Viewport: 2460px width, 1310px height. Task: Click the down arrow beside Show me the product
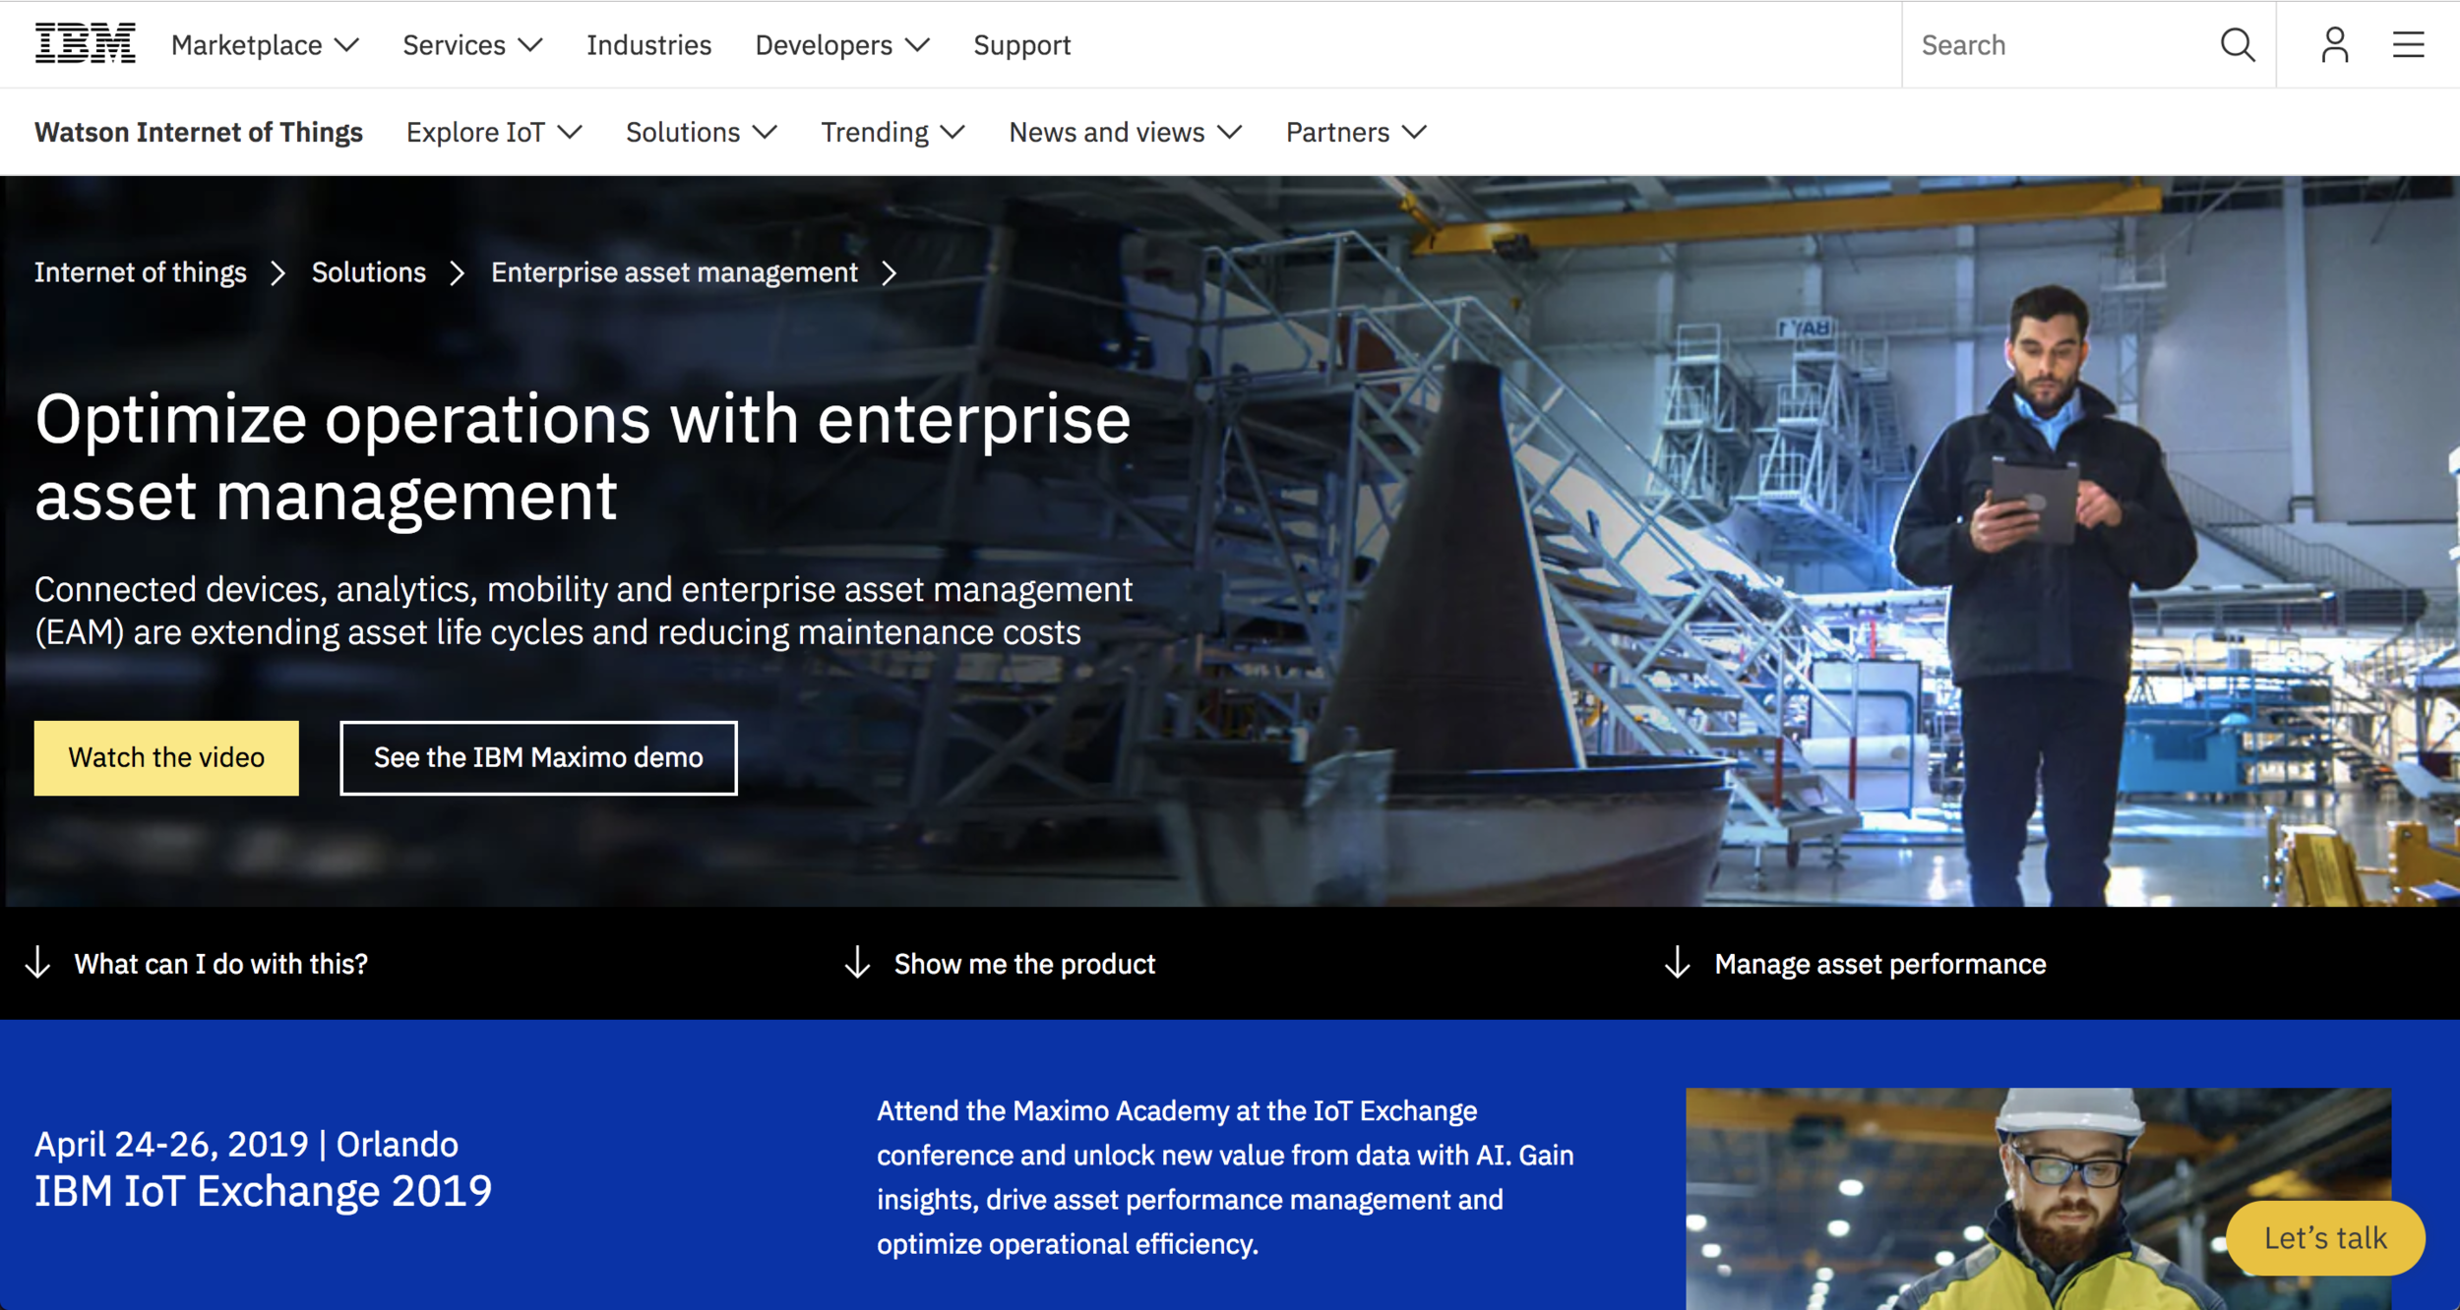(858, 963)
